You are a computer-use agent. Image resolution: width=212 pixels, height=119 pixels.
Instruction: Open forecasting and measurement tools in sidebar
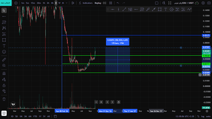click(x=4, y=34)
